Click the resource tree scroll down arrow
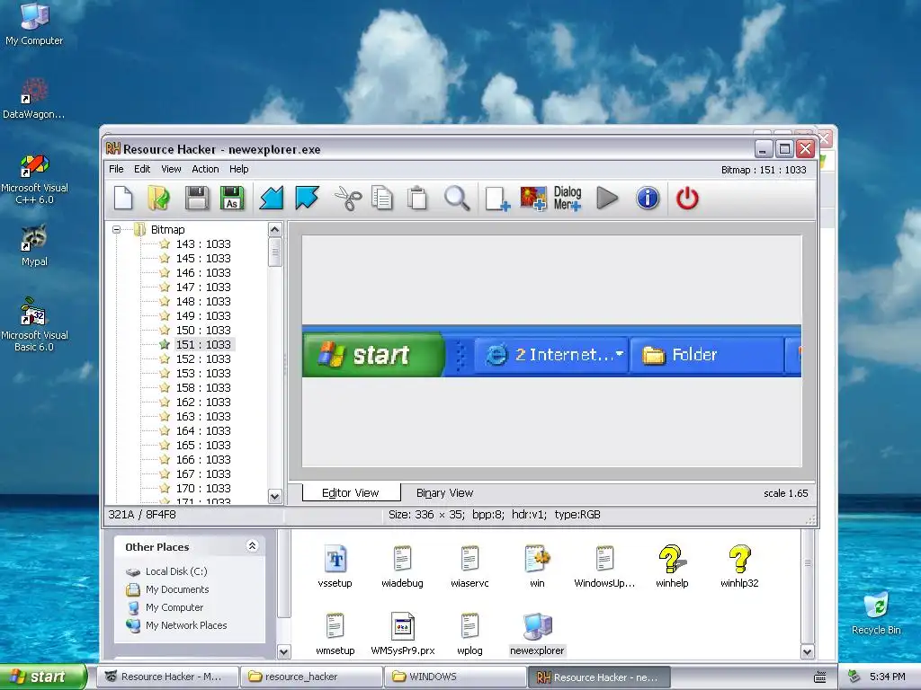The width and height of the screenshot is (921, 690). point(274,496)
